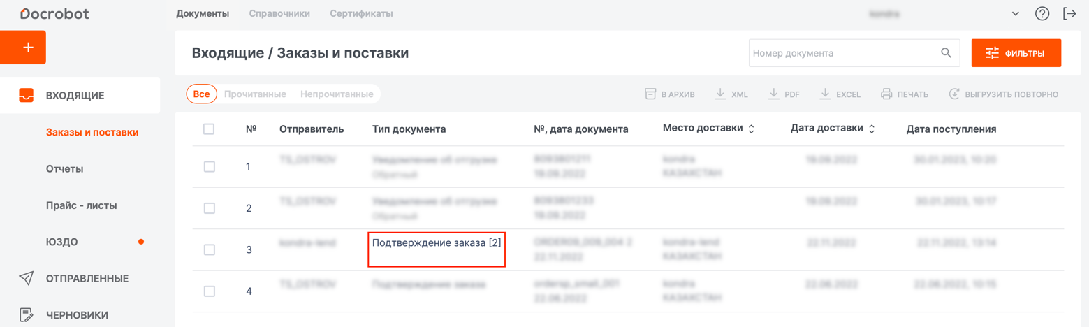Viewport: 1089px width, 327px height.
Task: Download documents as PDF
Action: pos(783,94)
